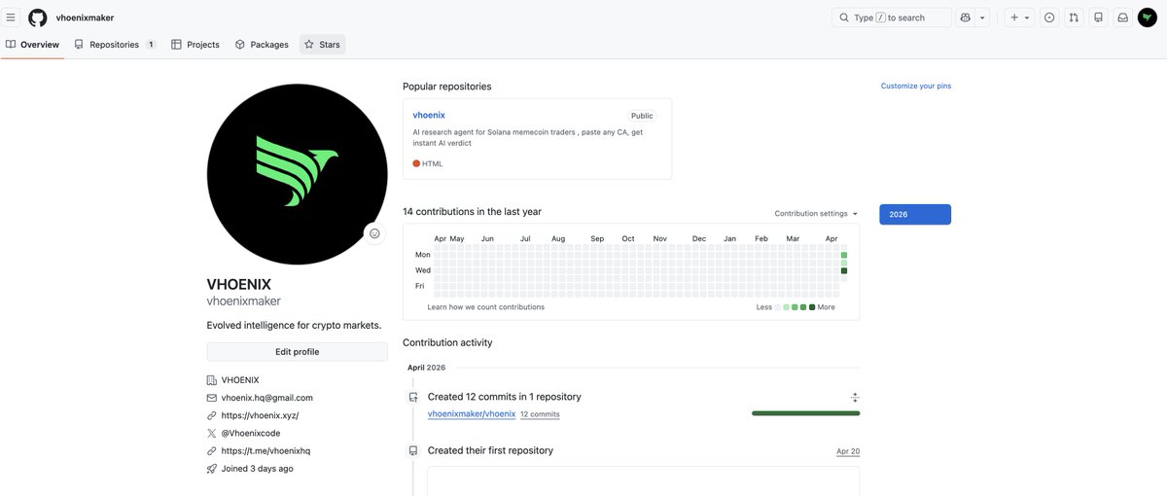Collapse the commits activity with the fold icon
Image resolution: width=1167 pixels, height=496 pixels.
coord(855,397)
